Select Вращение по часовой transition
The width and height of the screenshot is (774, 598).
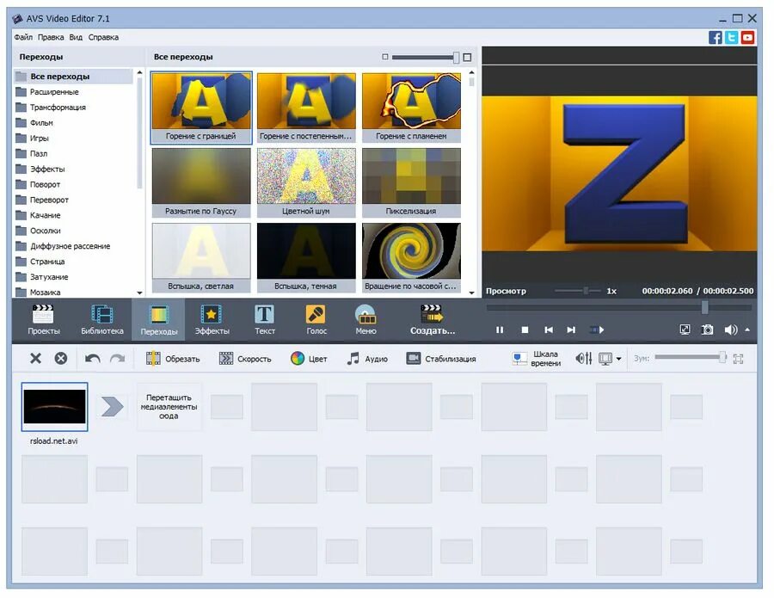tap(411, 258)
